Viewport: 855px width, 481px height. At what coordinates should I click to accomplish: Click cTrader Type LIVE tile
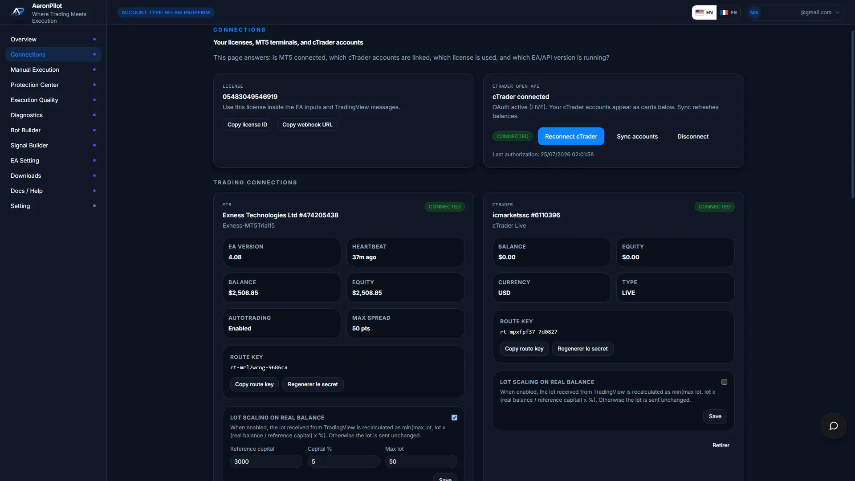[x=676, y=288]
